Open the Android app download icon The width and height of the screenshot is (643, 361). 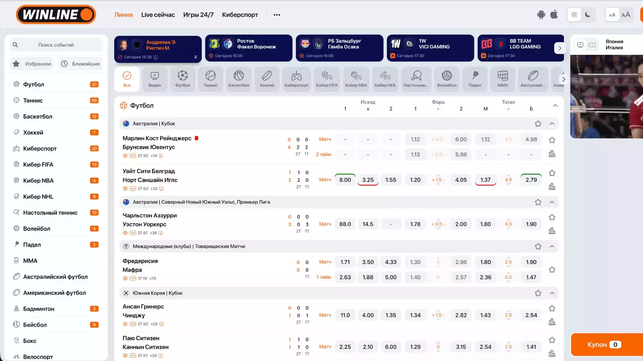point(541,15)
